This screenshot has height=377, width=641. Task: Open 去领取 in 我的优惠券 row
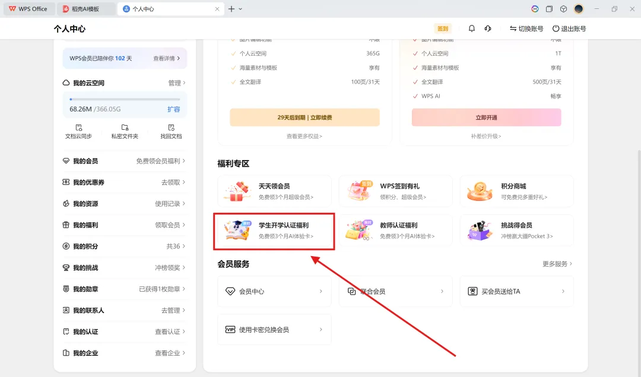tap(173, 182)
